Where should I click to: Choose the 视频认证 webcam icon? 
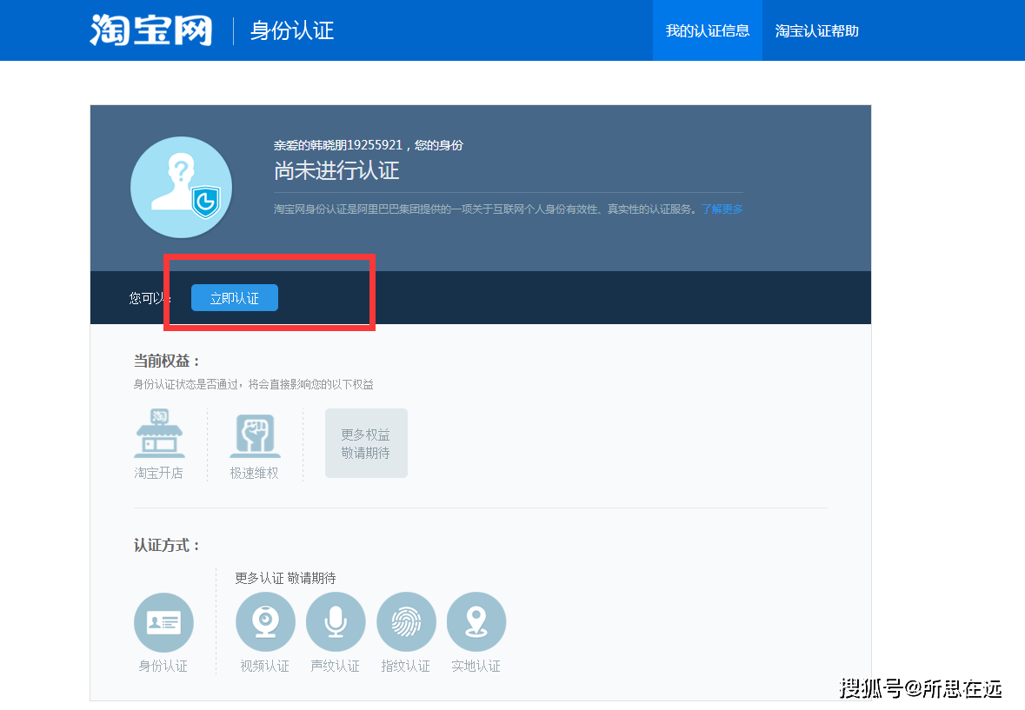click(x=265, y=622)
